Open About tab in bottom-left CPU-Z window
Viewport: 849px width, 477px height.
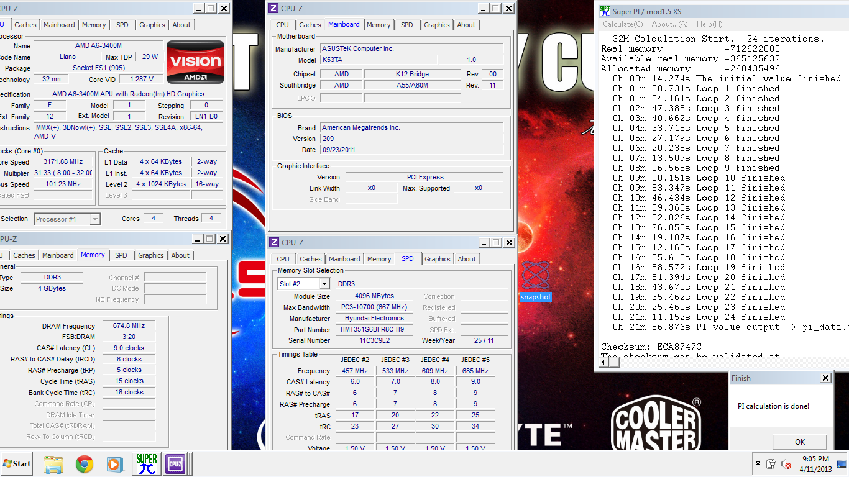(180, 255)
